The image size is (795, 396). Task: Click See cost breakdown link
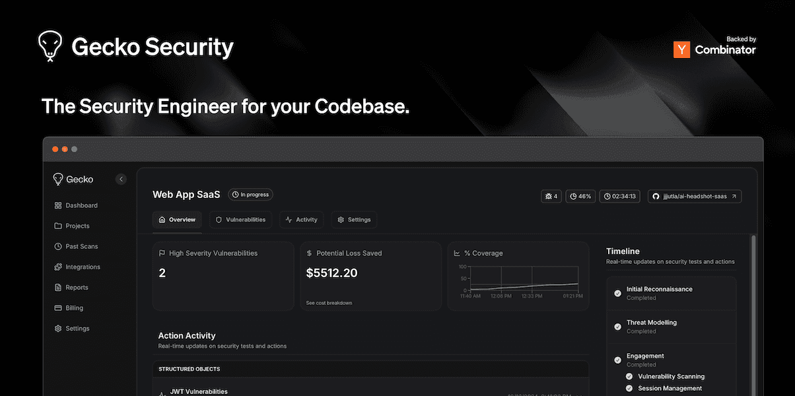[329, 303]
